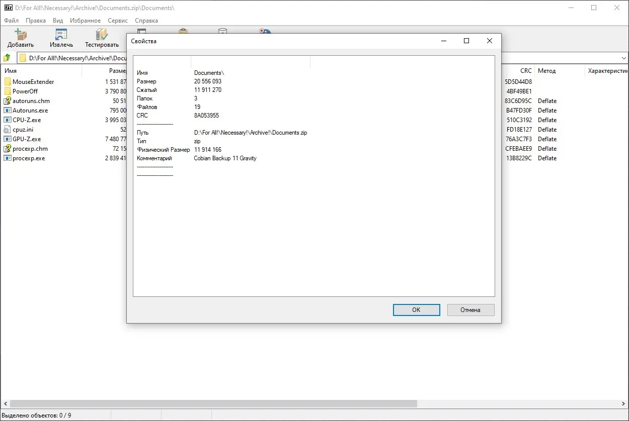This screenshot has width=629, height=421.
Task: Select CRC value 8A053955 in properties
Action: 206,116
